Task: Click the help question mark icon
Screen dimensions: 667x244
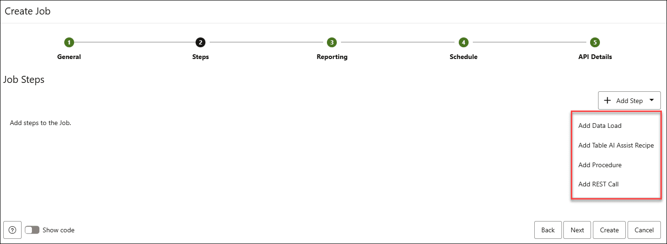Action: pos(13,230)
